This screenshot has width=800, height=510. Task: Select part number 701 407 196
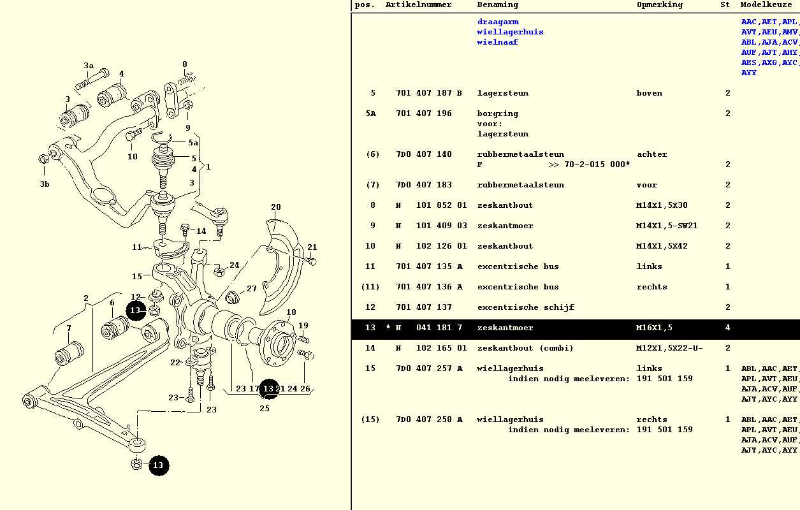click(x=424, y=113)
